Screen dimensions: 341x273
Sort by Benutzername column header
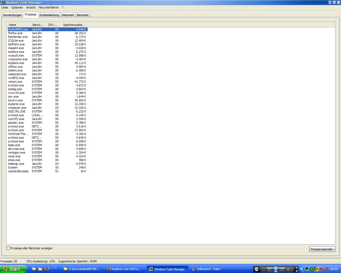38,25
